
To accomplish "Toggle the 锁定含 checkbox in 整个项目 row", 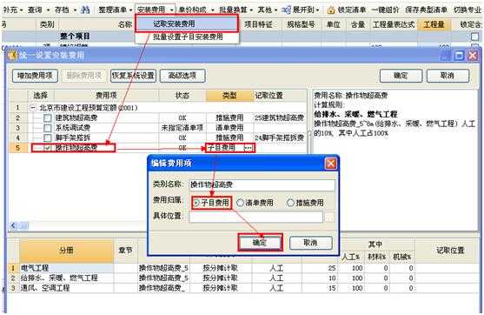I will (474, 37).
